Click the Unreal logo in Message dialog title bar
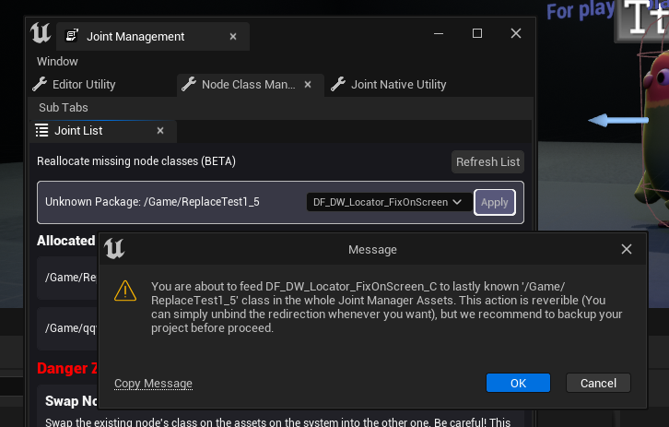The width and height of the screenshot is (669, 427). (114, 249)
